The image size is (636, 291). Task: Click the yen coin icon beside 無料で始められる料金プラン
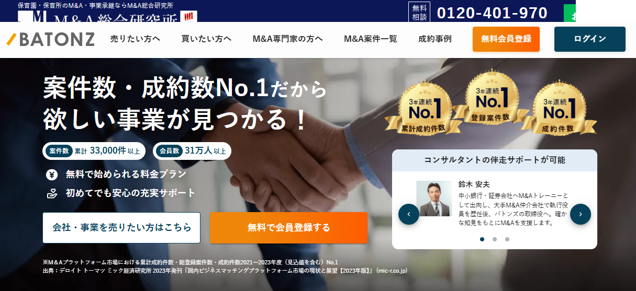point(52,174)
